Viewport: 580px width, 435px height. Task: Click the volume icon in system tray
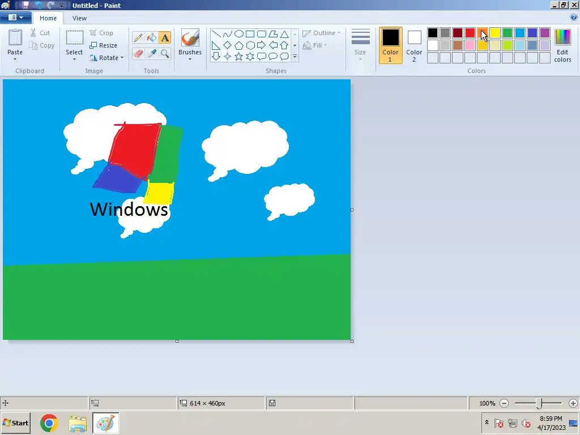526,423
